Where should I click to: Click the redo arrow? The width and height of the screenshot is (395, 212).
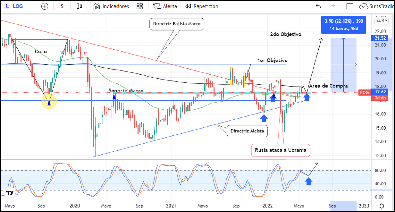(332, 6)
